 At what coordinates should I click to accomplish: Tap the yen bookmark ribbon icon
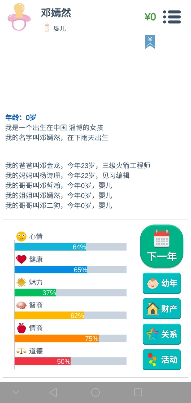150,42
